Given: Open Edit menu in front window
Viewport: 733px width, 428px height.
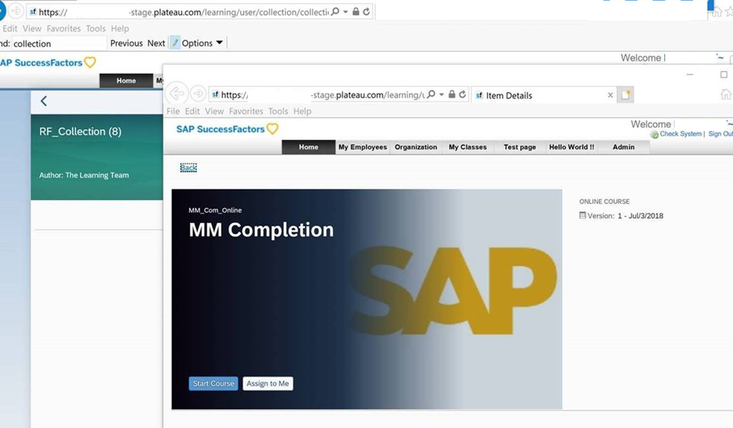Looking at the screenshot, I should (x=192, y=111).
